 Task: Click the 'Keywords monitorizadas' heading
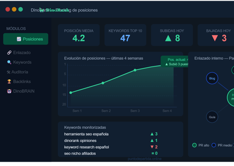85,128
